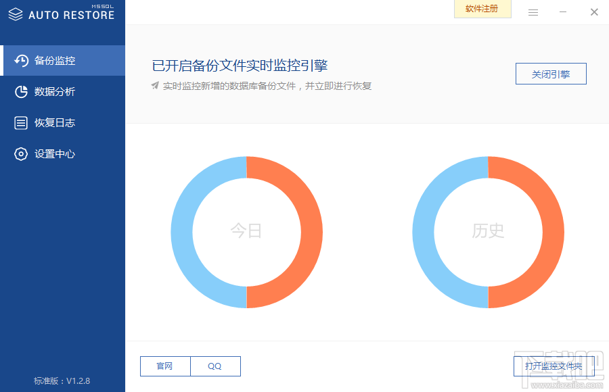
Task: Click the QQ contact button
Action: coord(215,366)
